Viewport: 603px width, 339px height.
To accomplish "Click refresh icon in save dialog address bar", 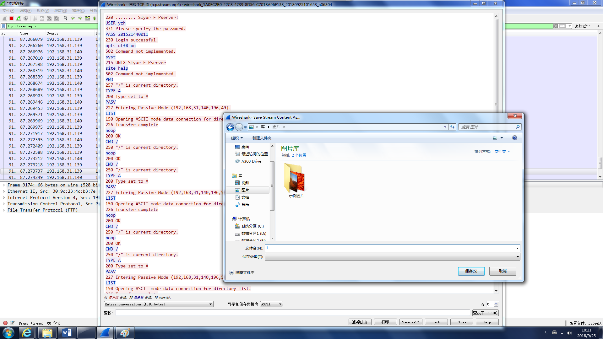I will click(452, 127).
